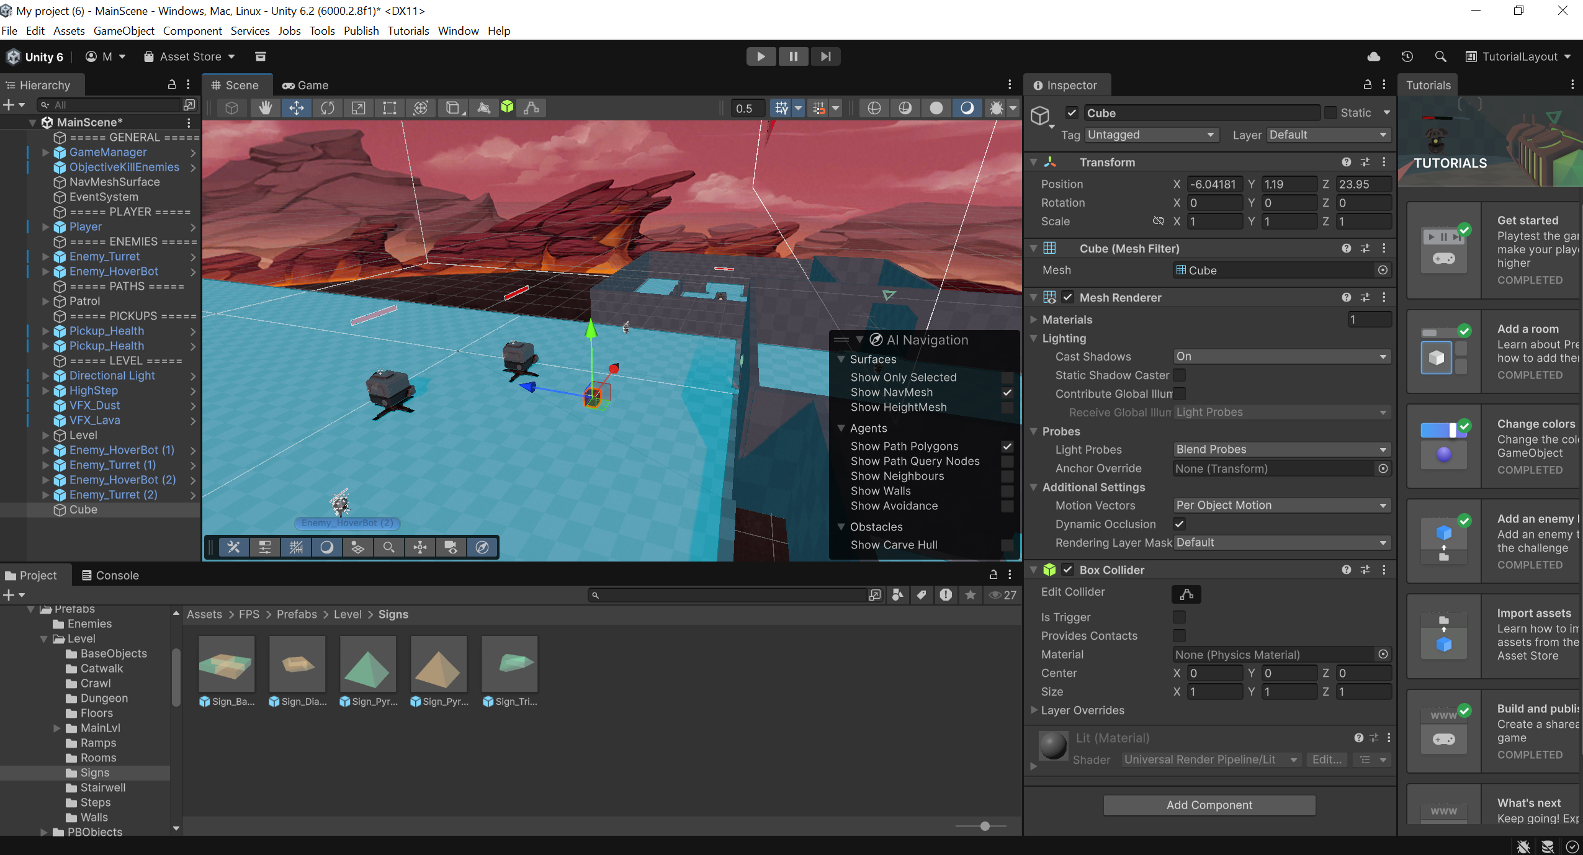The width and height of the screenshot is (1583, 855).
Task: Open Box Collider preset settings icon
Action: click(x=1365, y=570)
